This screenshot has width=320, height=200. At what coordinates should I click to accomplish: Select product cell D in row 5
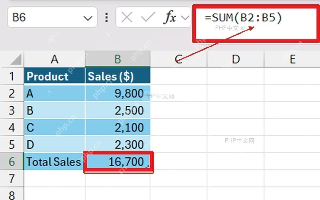tap(54, 145)
